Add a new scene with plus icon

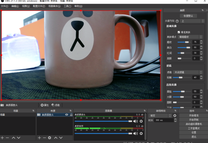(x=3, y=138)
